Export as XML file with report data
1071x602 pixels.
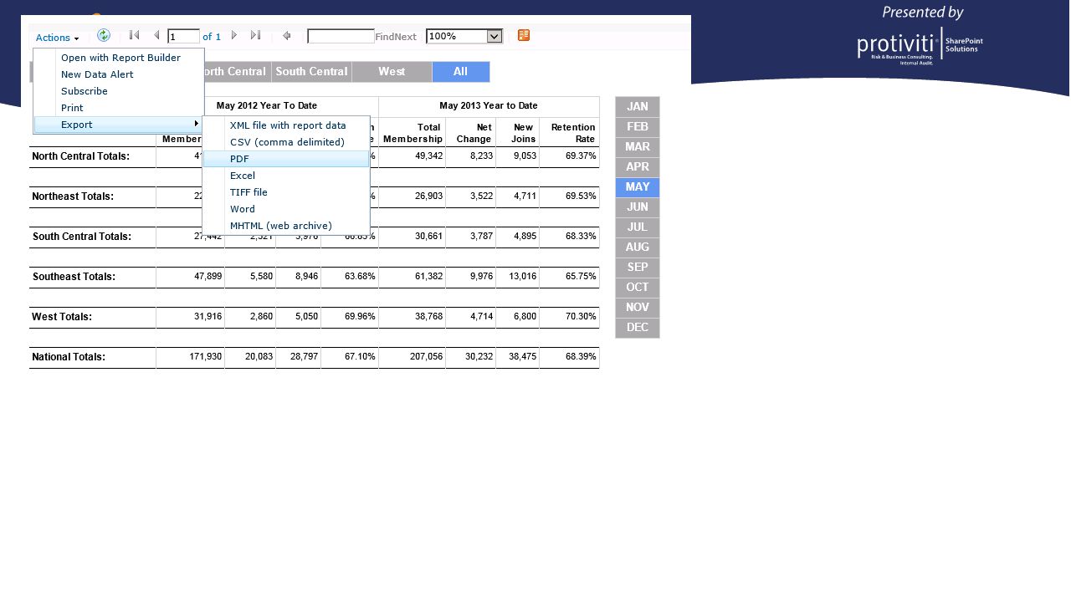click(288, 125)
